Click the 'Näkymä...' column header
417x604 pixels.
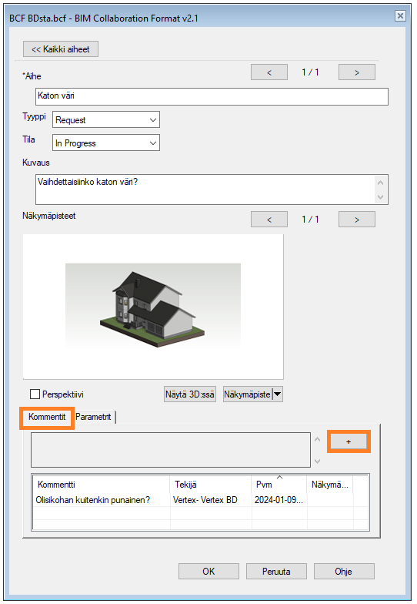point(330,485)
